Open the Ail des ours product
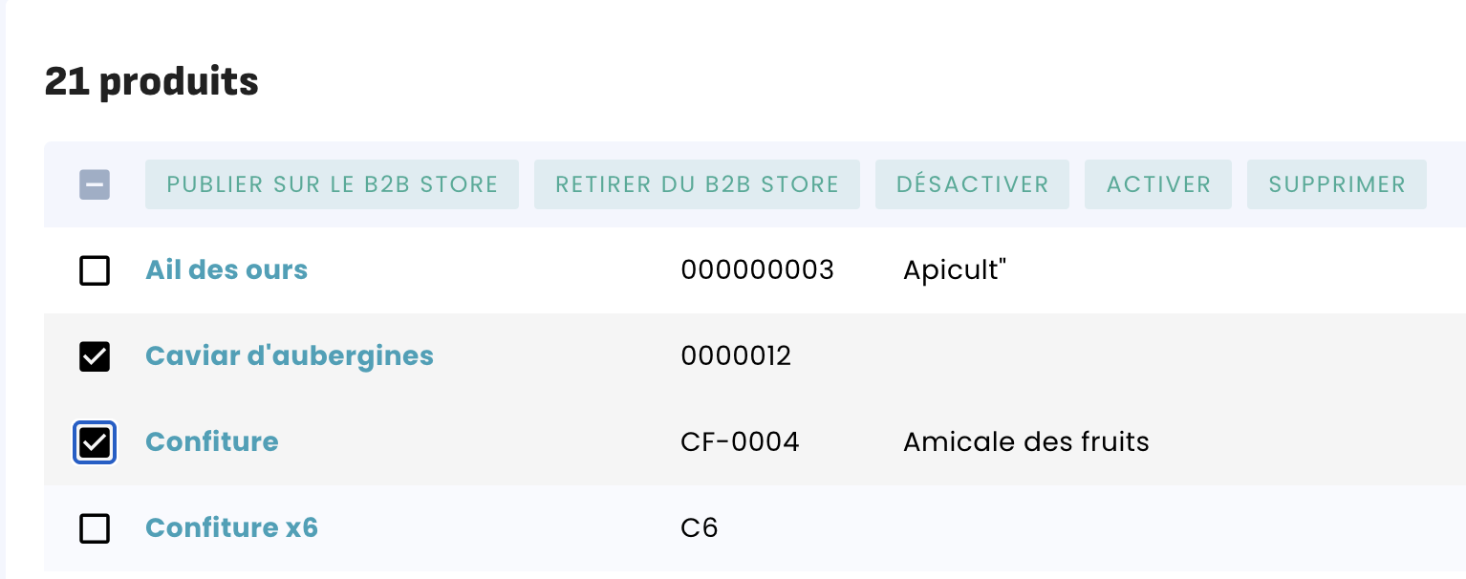Screen dimensions: 1466x579 (226, 270)
